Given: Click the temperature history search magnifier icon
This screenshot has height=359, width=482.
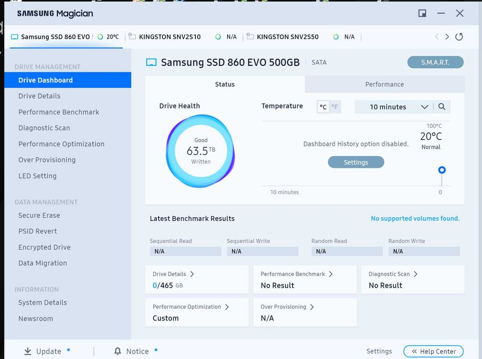Looking at the screenshot, I should point(442,107).
